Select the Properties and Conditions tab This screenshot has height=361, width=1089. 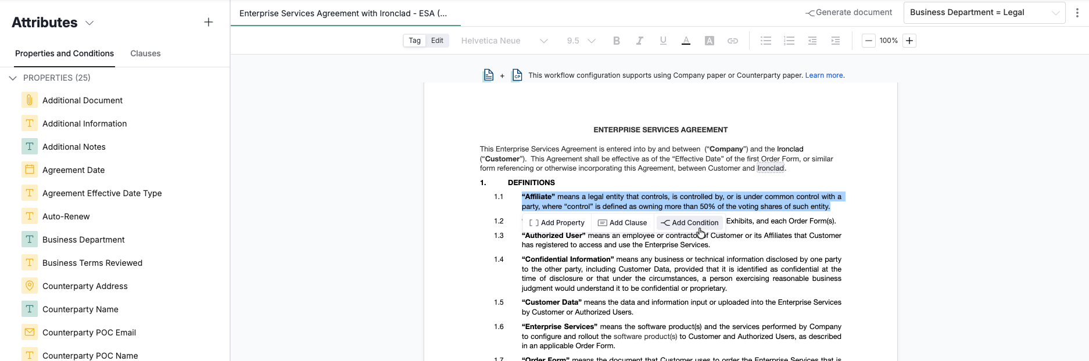(65, 53)
